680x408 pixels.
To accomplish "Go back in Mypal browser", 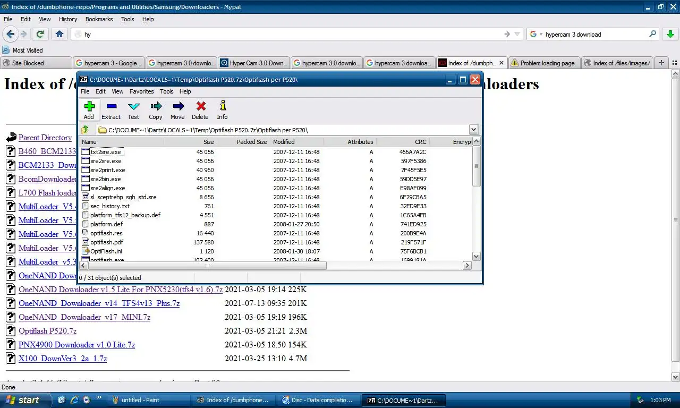I will point(11,34).
